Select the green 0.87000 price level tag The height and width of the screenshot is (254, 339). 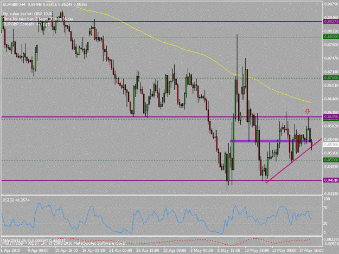pos(331,77)
